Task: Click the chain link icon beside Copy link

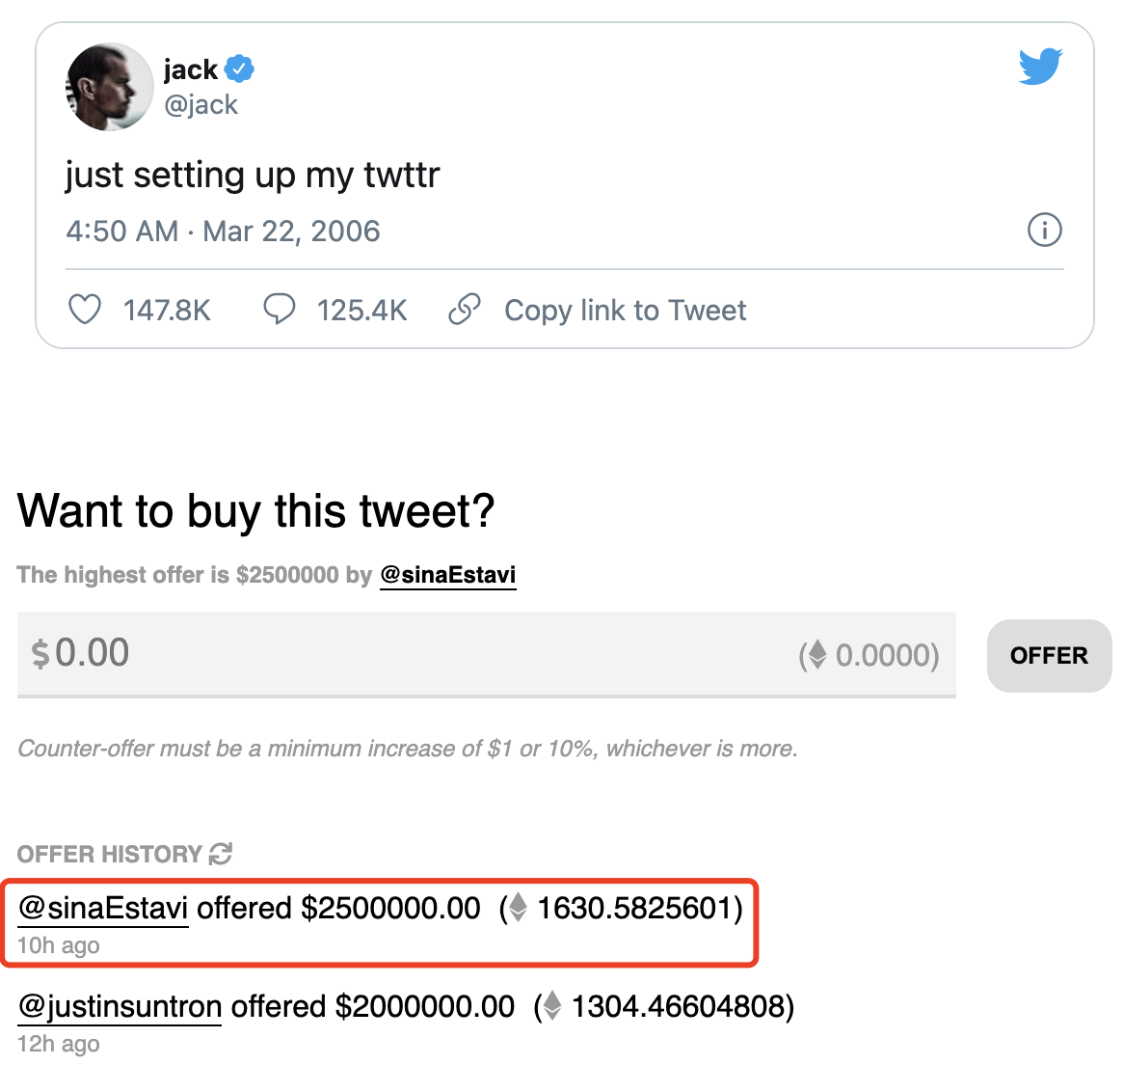Action: click(465, 309)
